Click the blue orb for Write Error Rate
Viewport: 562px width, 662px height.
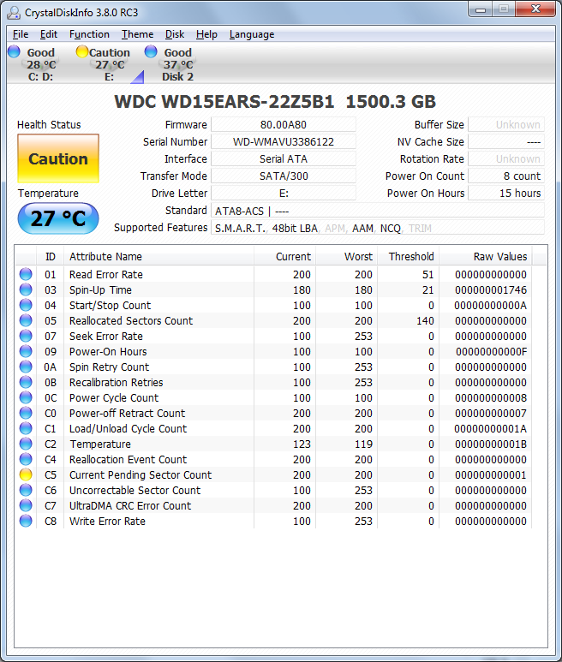(26, 521)
